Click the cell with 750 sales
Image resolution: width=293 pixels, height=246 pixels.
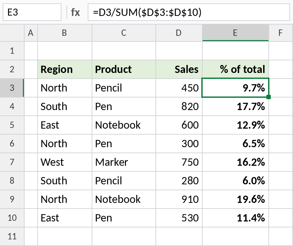179,162
